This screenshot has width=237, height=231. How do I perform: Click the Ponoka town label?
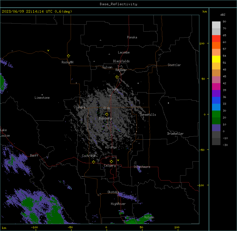[x=132, y=37]
